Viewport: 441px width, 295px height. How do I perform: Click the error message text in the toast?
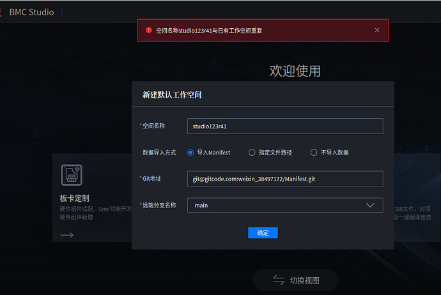209,30
